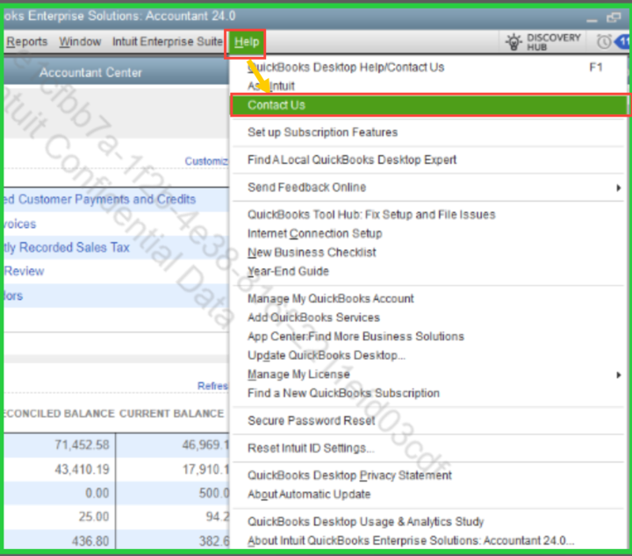Open the Reports menu
Screen dimensions: 632x556
pyautogui.click(x=26, y=41)
